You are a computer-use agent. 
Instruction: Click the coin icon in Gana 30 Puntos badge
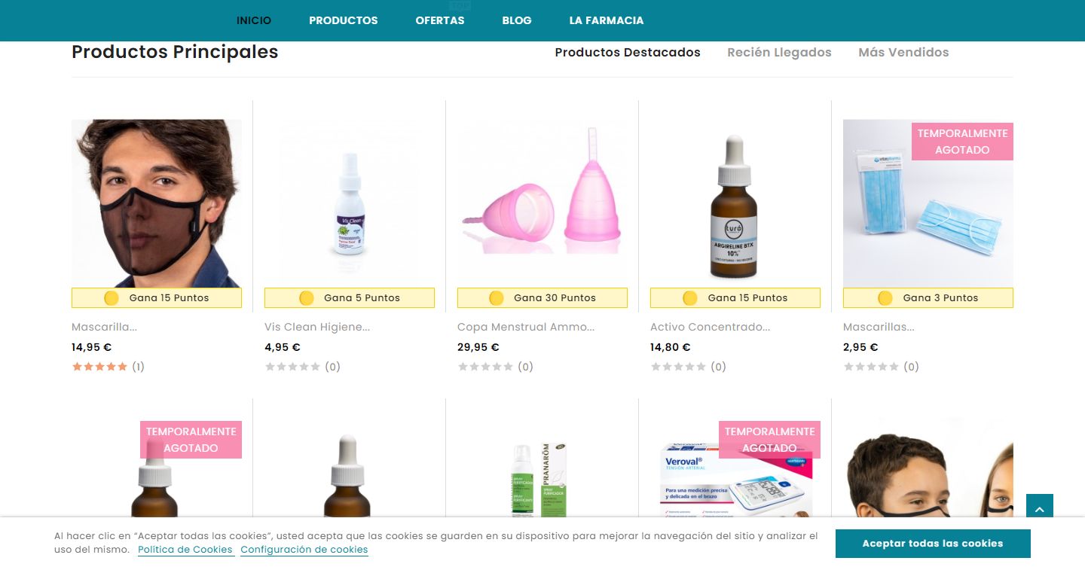[x=497, y=298]
